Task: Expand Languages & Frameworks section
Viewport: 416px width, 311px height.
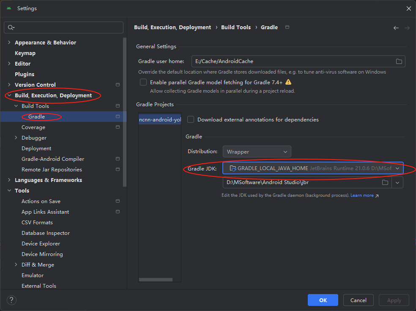Action: pos(9,180)
